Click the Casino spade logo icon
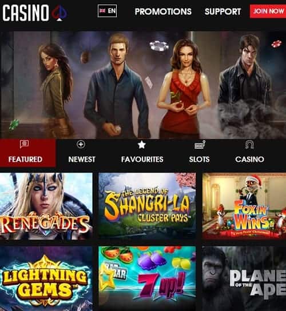286x311 pixels. point(59,13)
